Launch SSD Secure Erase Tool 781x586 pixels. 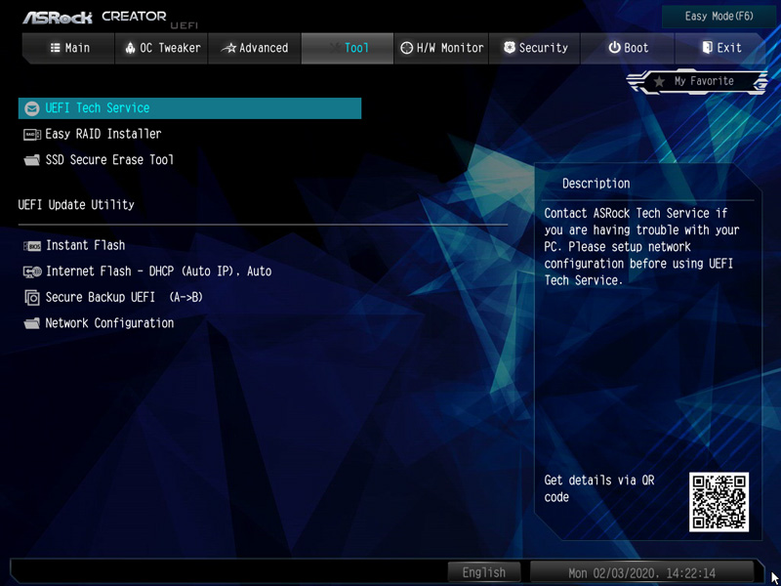pos(109,160)
